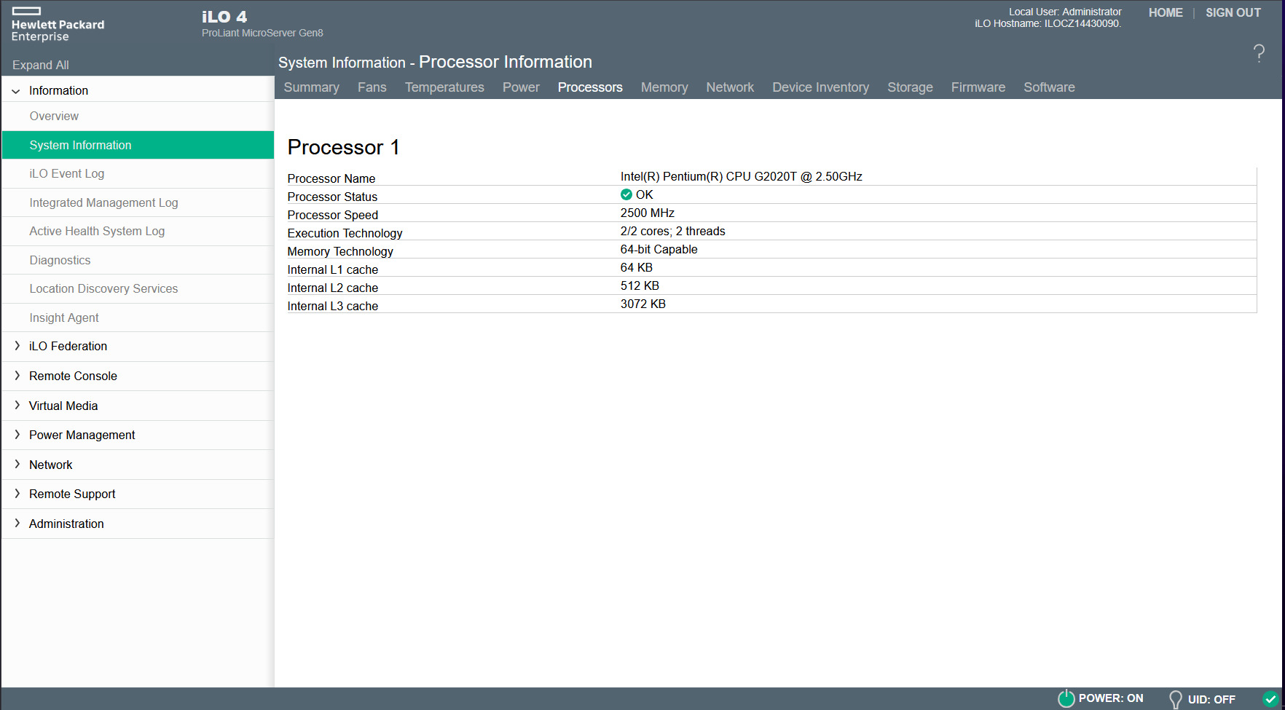Click the Processor 1 heading
Viewport: 1285px width, 710px height.
tap(344, 147)
